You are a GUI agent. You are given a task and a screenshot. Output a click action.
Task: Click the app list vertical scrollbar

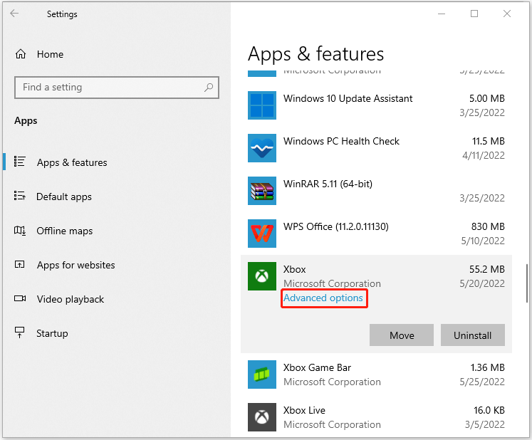point(527,283)
